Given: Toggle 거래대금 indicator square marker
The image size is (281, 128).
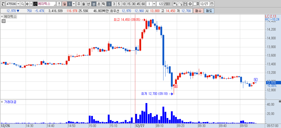Looking at the screenshot, I should click(x=2, y=102).
